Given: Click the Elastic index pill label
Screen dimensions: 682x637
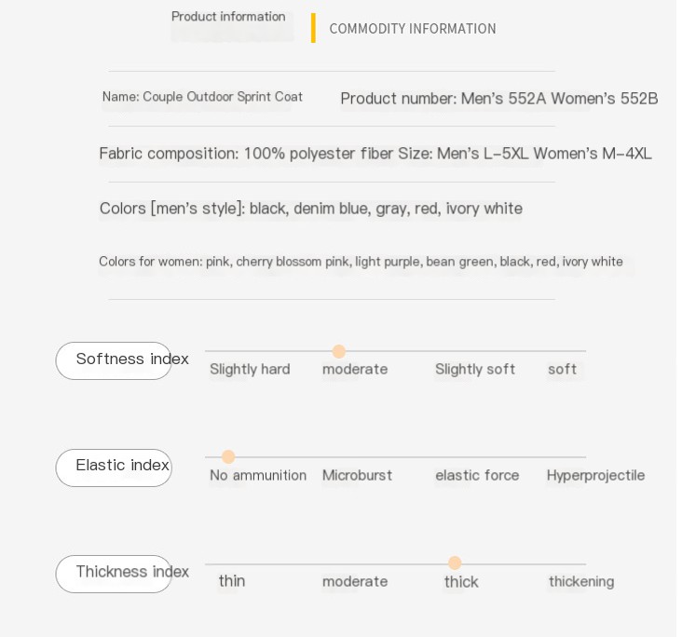Looking at the screenshot, I should pyautogui.click(x=115, y=467).
